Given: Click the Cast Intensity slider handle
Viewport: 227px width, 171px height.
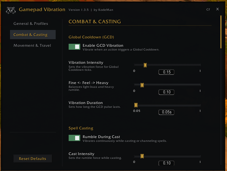Looking at the screenshot, I should click(x=142, y=156).
